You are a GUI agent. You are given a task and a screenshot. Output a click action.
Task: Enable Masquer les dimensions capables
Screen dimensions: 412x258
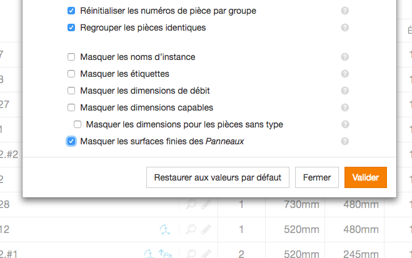[71, 107]
